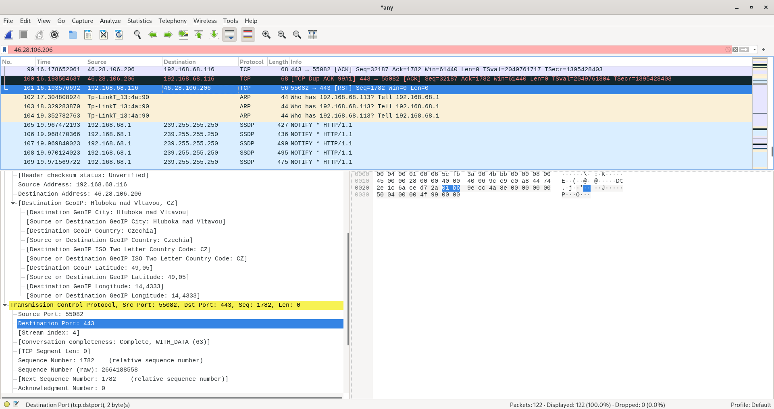Toggle auto-scroll during live capture
The width and height of the screenshot is (774, 409).
pos(229,35)
